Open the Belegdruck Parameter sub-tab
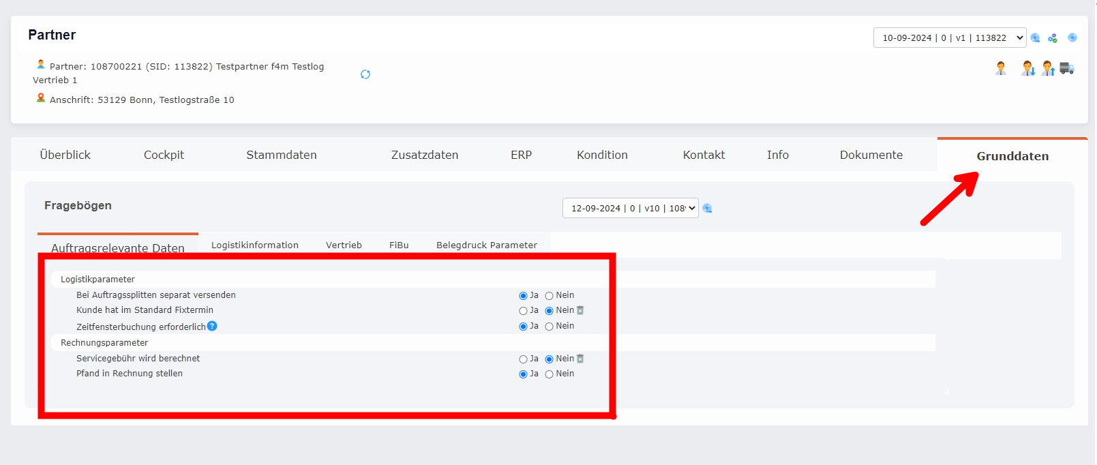The height and width of the screenshot is (465, 1097). pos(487,245)
